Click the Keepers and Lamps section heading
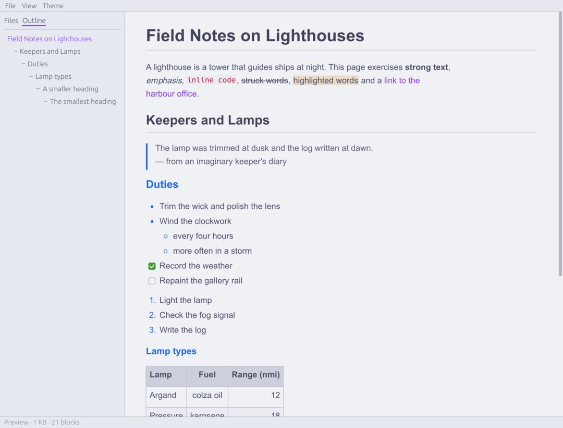563x428 pixels. tap(207, 121)
